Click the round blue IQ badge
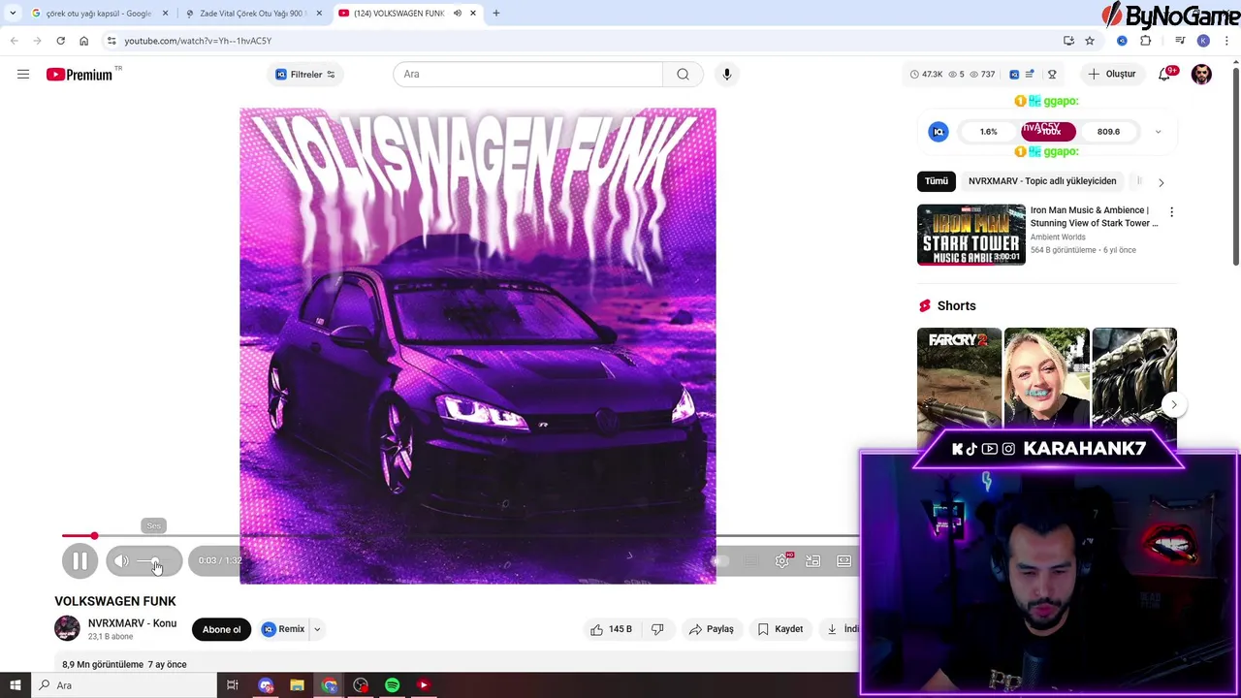The height and width of the screenshot is (698, 1241). 938,132
